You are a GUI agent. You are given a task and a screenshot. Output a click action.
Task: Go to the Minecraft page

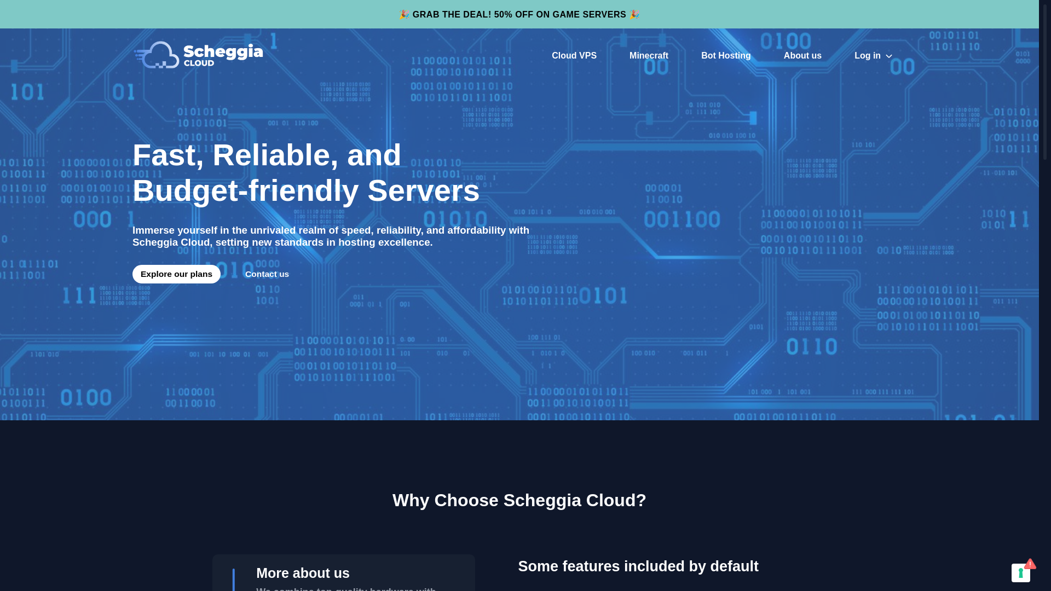click(x=649, y=56)
